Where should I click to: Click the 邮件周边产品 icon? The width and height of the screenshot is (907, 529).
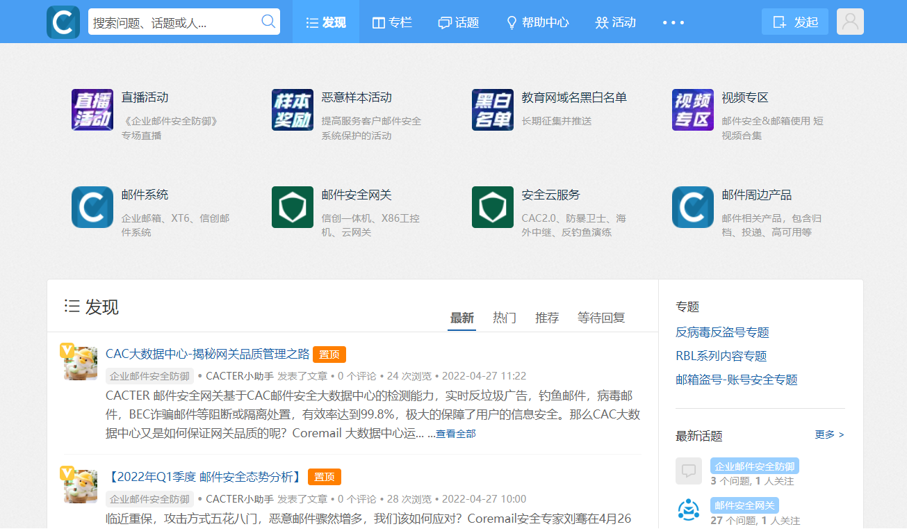(693, 207)
